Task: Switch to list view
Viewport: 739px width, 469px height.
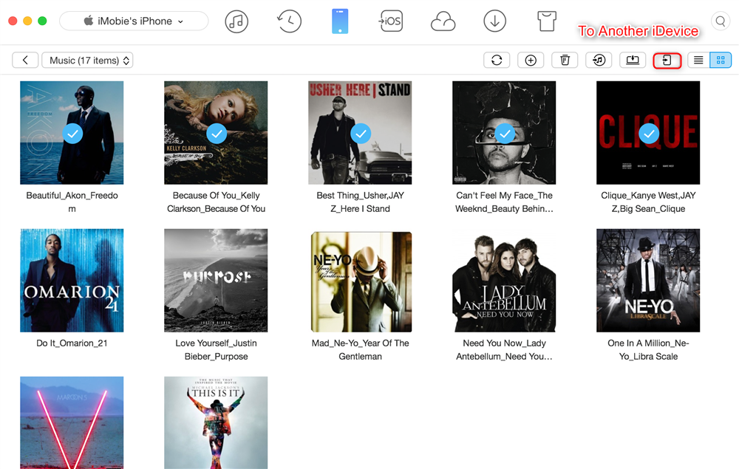Action: (x=698, y=61)
